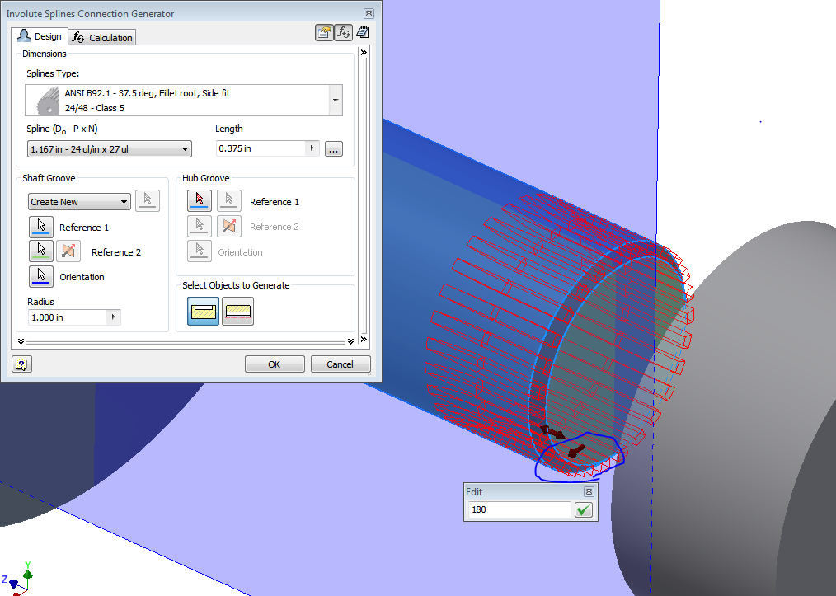Image resolution: width=836 pixels, height=596 pixels.
Task: Click the Hub Groove Reference 1 selector
Action: point(199,200)
